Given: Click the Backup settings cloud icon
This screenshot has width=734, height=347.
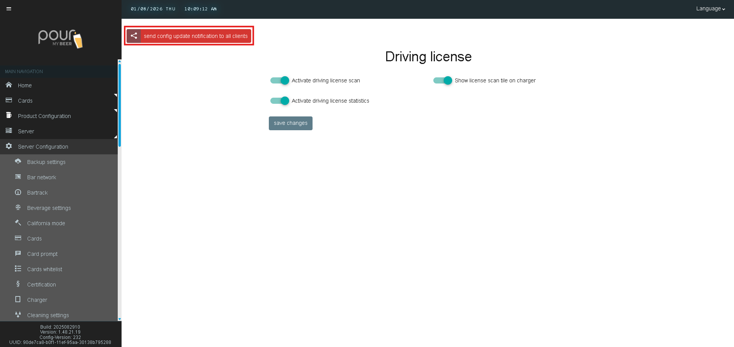Looking at the screenshot, I should coord(18,162).
